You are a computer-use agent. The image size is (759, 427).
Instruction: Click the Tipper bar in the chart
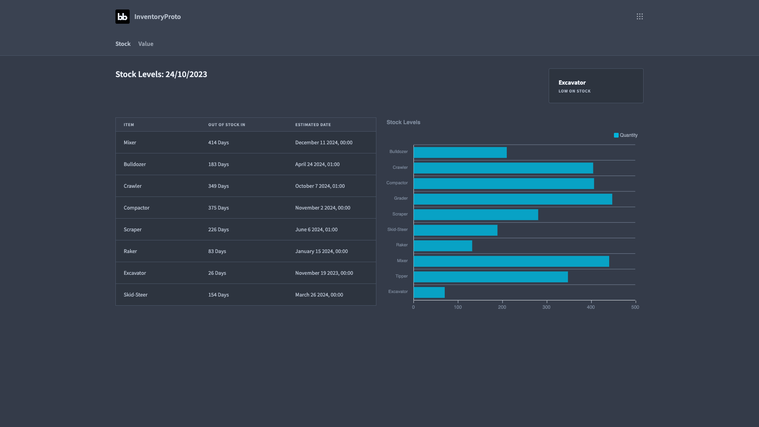(491, 277)
